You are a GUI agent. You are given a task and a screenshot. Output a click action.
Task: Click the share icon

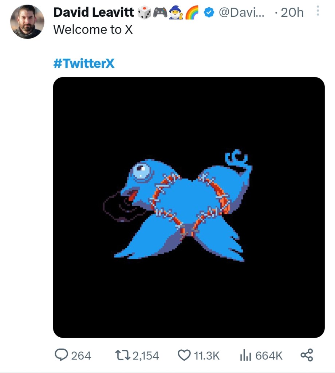click(307, 355)
